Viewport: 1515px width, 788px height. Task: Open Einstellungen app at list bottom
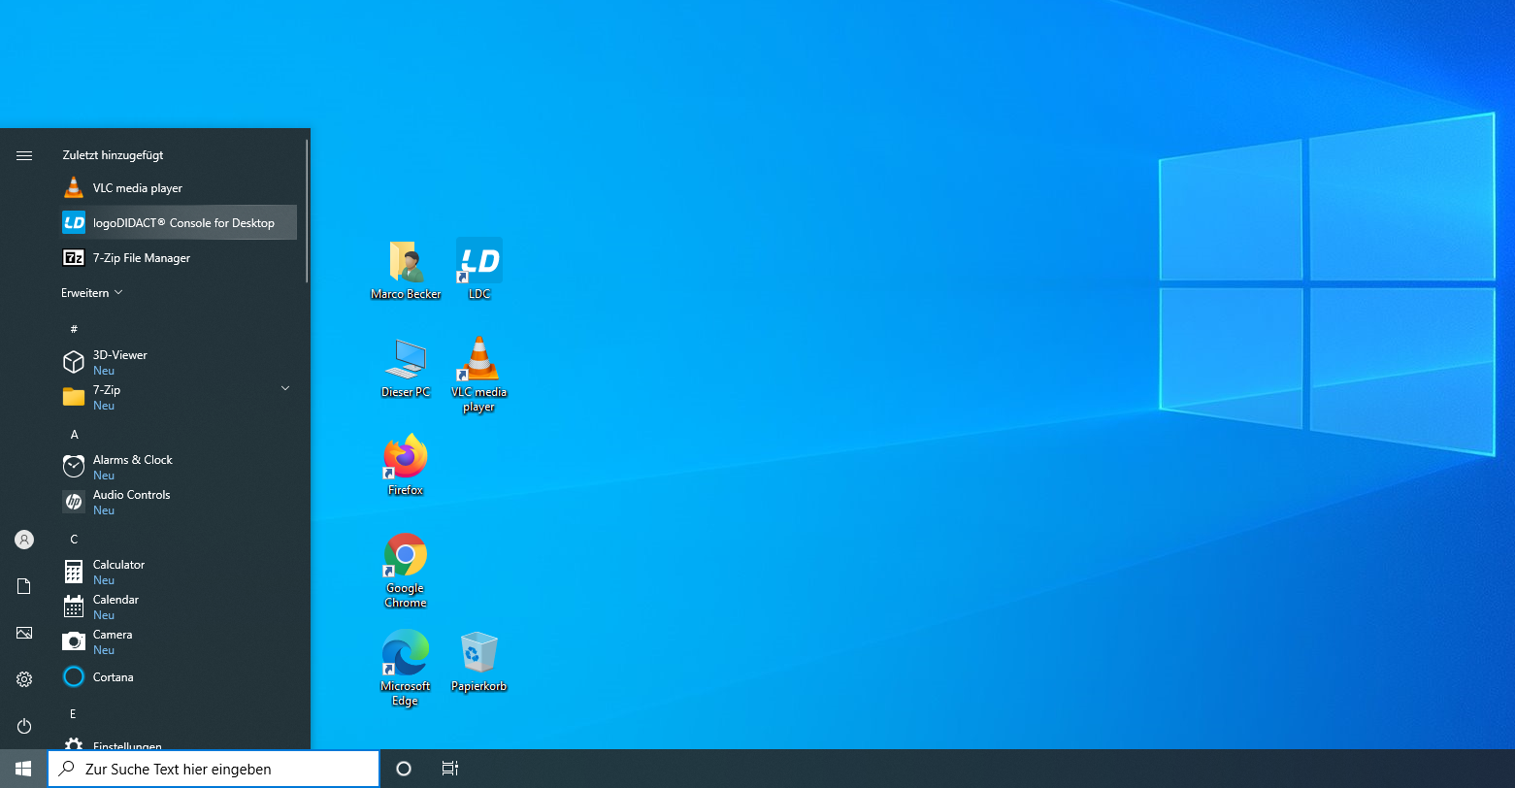pyautogui.click(x=179, y=744)
